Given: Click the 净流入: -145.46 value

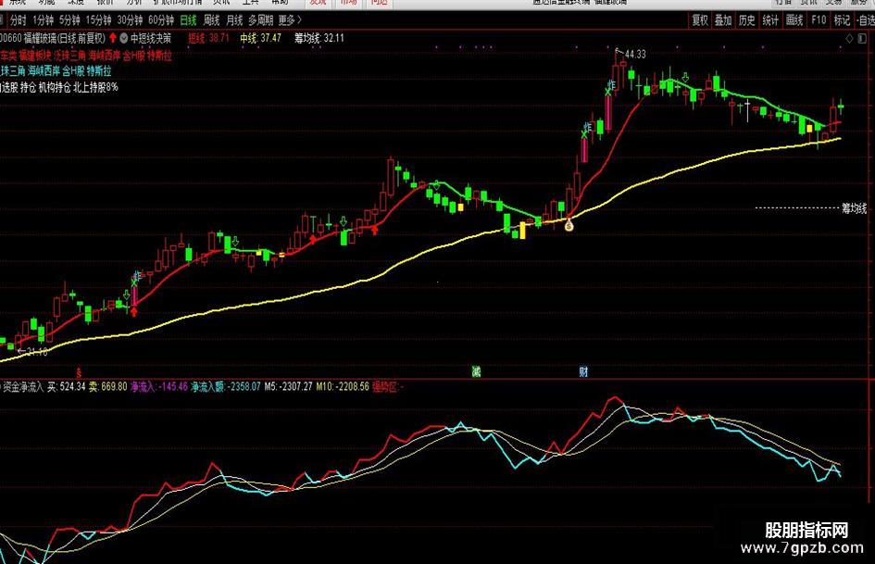Looking at the screenshot, I should 159,386.
